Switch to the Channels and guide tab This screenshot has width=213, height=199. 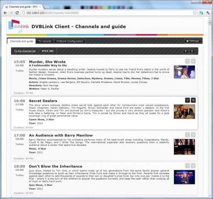click(x=22, y=41)
